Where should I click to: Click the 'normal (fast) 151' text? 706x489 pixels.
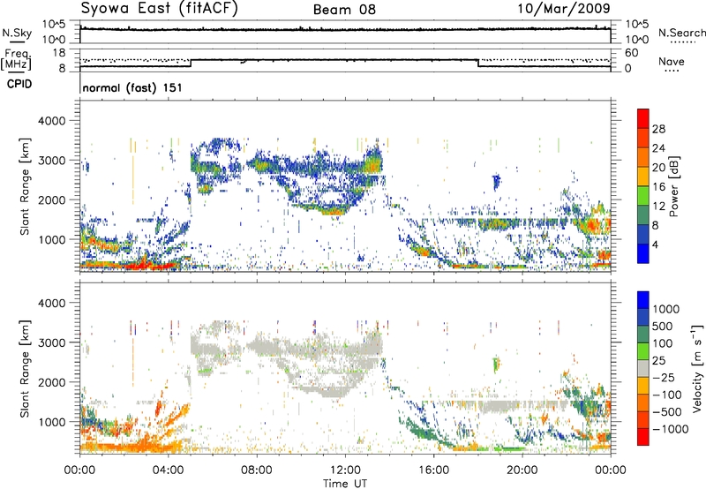pos(132,87)
